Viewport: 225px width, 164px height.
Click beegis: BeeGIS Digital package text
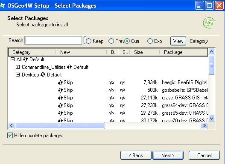[x=185, y=82]
